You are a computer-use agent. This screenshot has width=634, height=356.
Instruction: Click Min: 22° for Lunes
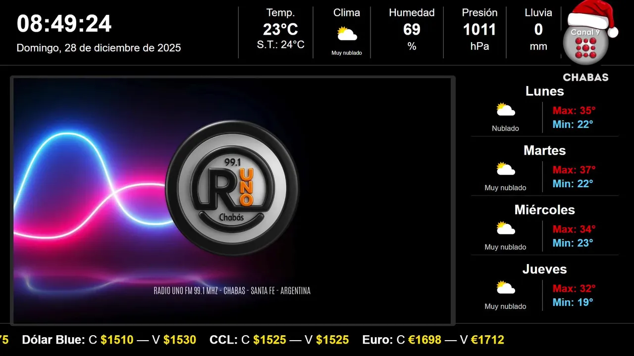573,124
